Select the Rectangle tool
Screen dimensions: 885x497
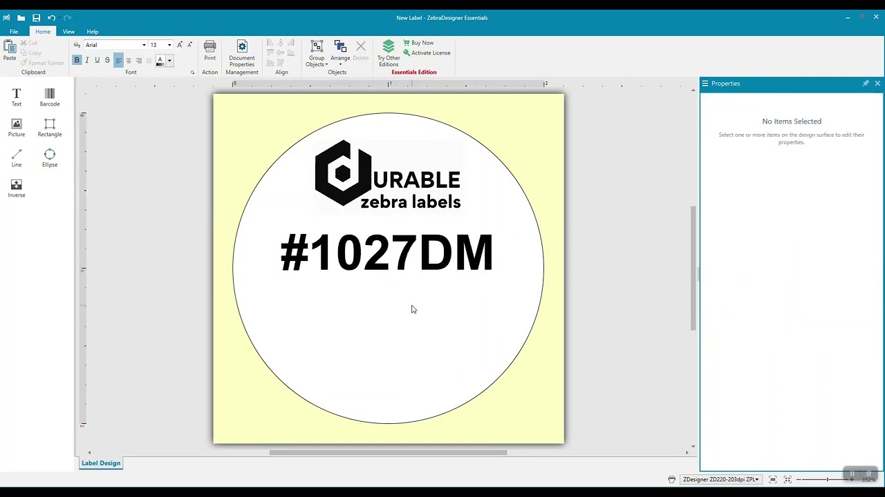(50, 128)
